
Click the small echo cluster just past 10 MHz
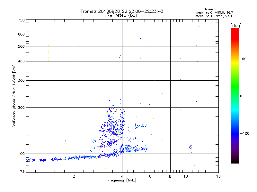click(191, 148)
